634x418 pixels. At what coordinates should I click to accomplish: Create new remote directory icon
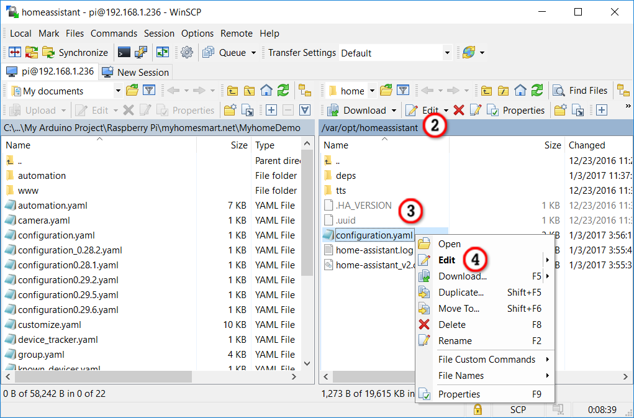coord(560,110)
